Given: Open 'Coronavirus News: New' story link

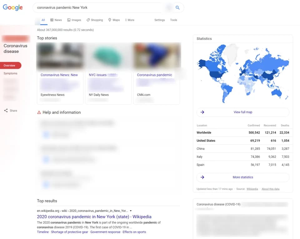Looking at the screenshot, I should pyautogui.click(x=59, y=75).
